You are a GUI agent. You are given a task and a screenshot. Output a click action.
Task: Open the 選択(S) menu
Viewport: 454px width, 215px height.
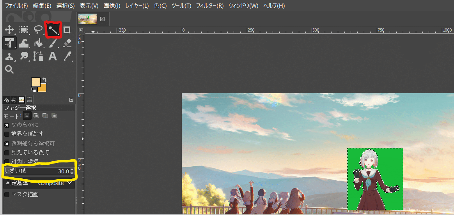[65, 5]
